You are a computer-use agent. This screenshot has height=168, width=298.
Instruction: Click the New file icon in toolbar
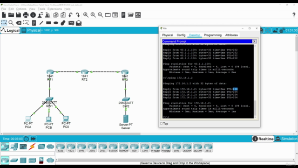[4, 15]
